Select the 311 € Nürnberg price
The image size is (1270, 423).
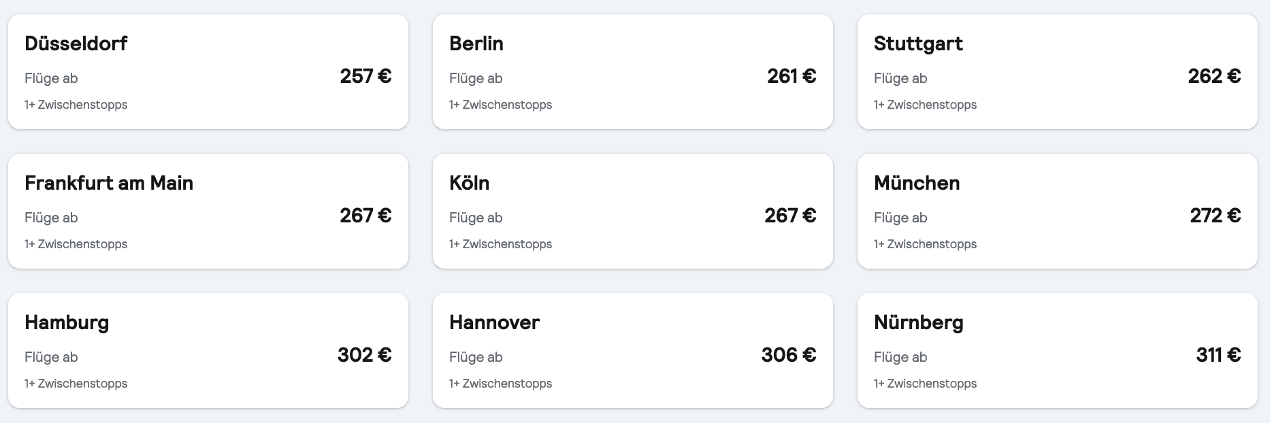tap(1217, 356)
